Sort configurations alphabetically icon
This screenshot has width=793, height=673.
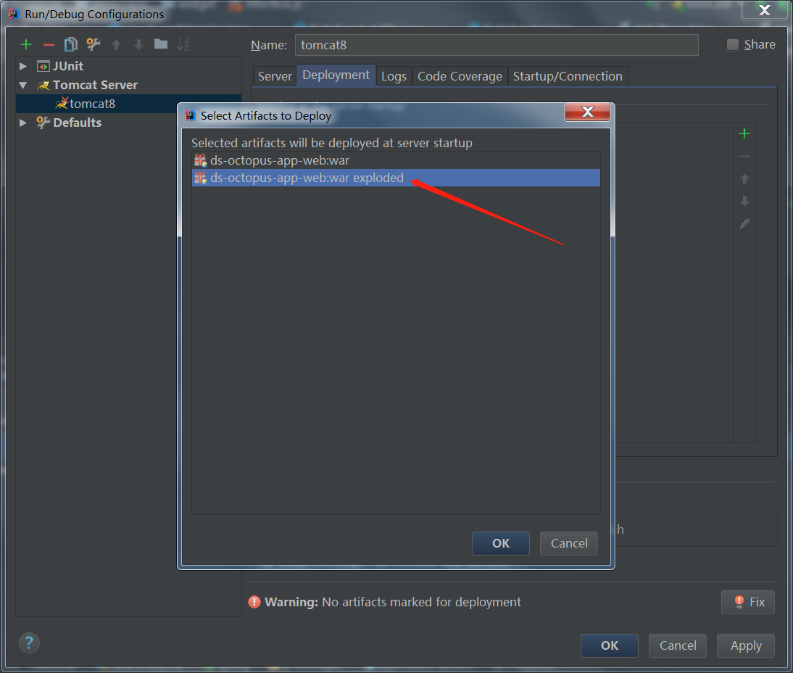click(183, 44)
